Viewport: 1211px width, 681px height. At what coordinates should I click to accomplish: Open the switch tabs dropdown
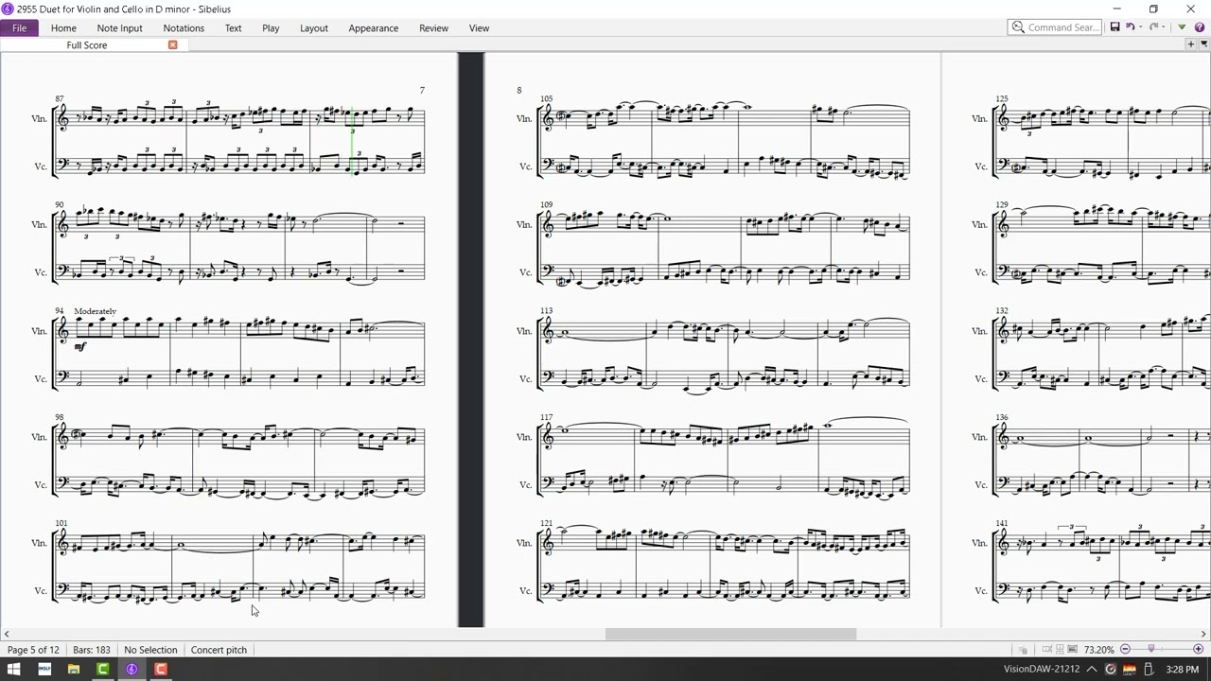[1204, 44]
